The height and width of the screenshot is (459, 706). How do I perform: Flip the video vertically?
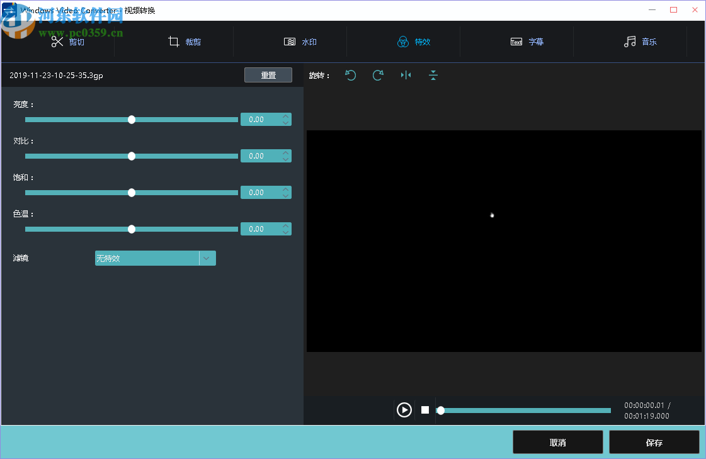(x=433, y=75)
